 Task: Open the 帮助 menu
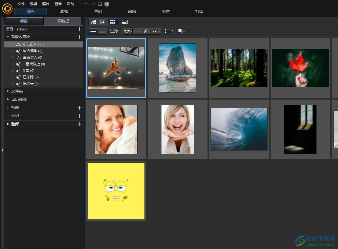pos(70,4)
